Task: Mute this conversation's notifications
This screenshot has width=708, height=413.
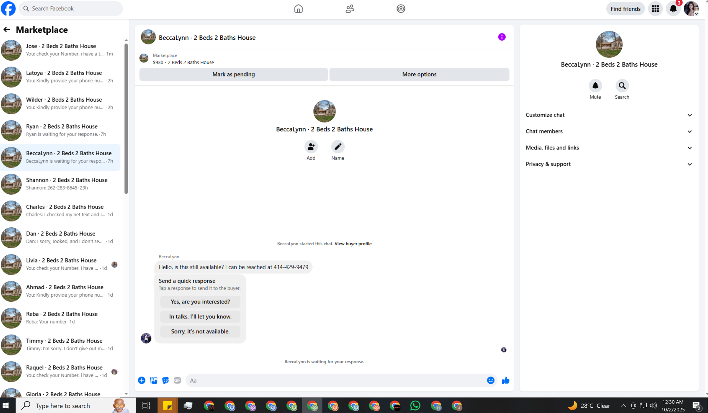Action: click(595, 86)
